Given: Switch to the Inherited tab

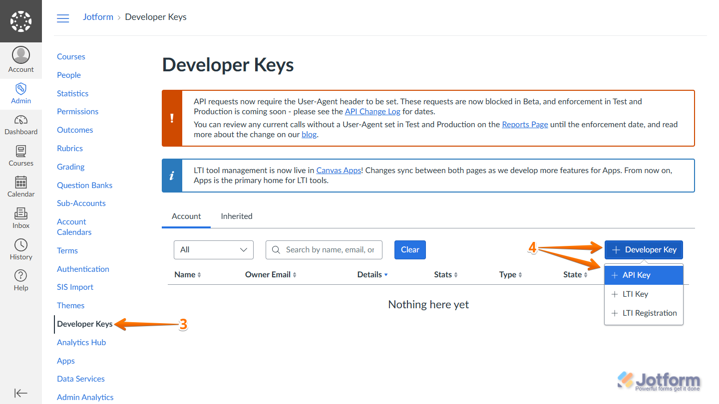Looking at the screenshot, I should pos(237,216).
